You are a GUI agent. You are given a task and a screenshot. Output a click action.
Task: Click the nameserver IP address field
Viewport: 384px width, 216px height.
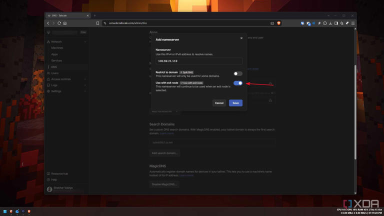(x=199, y=61)
